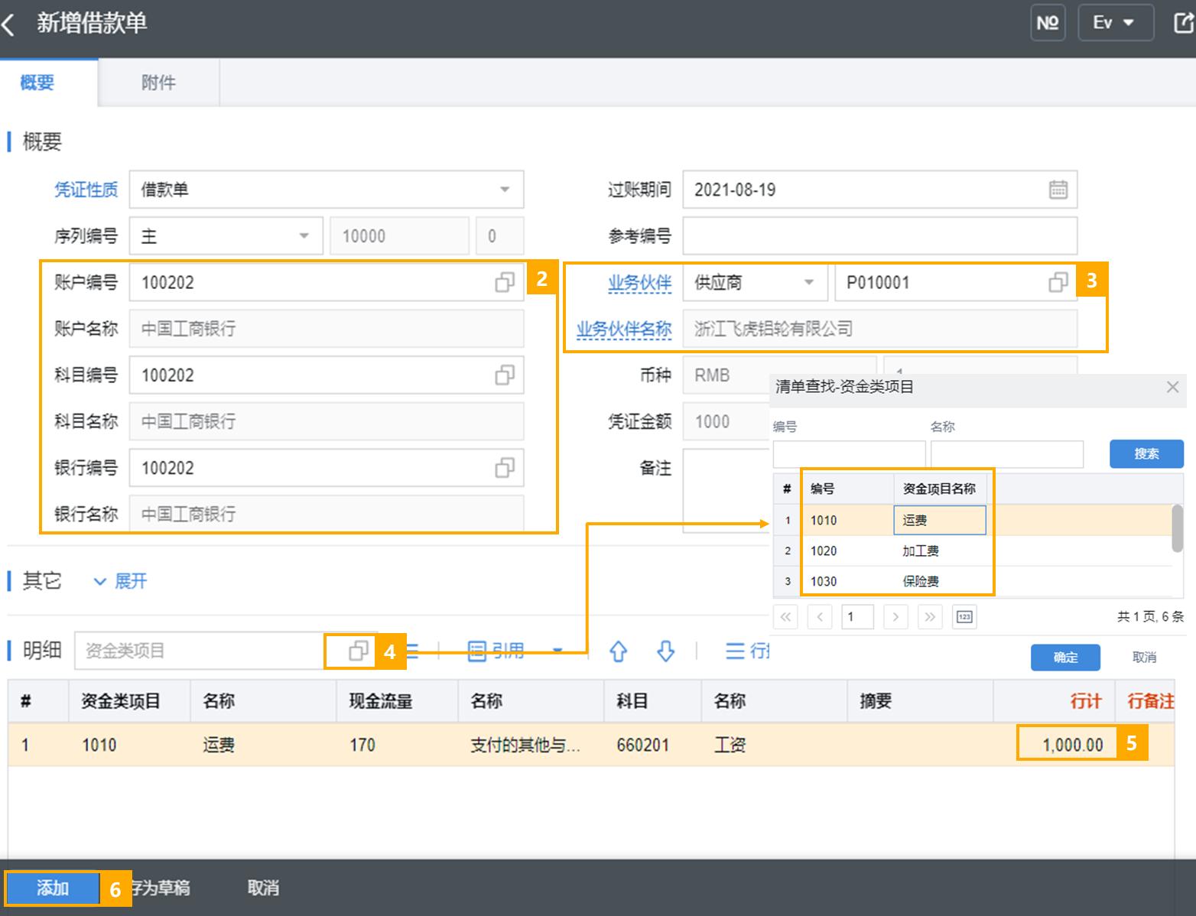Open lookup icon in 科目编号 field

click(x=504, y=375)
